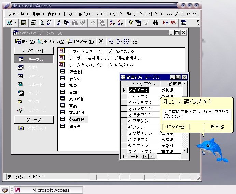Click the Delete Record icon
The height and width of the screenshot is (194, 236).
[x=173, y=23]
